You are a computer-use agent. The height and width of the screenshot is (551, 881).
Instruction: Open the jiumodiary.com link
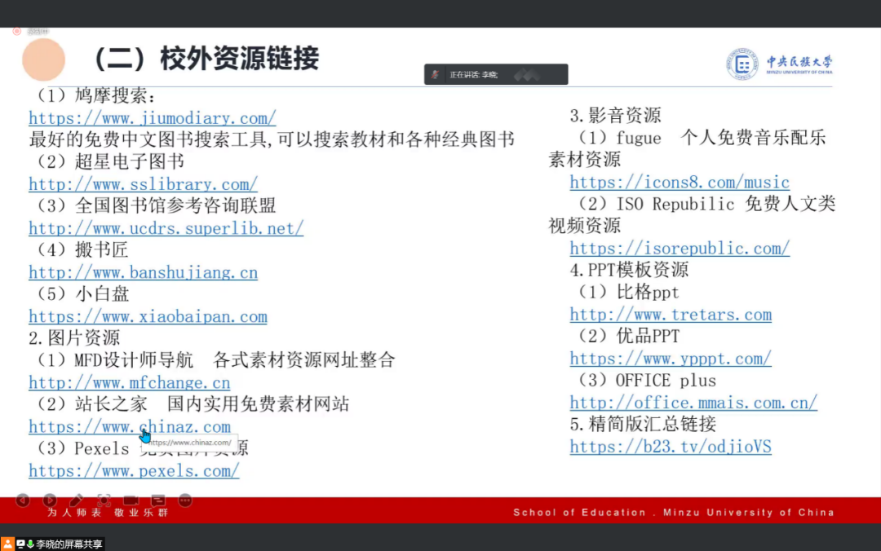[152, 117]
